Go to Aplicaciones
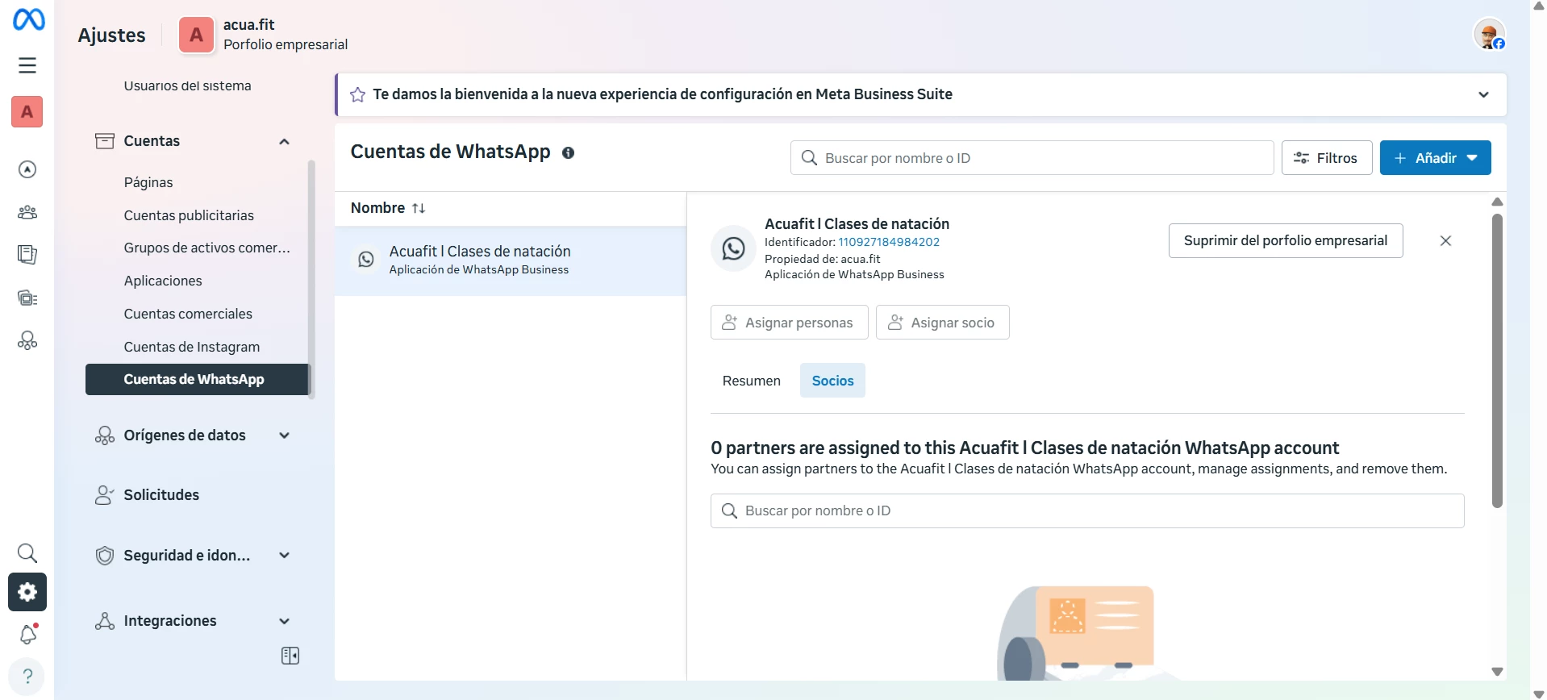This screenshot has width=1547, height=700. coord(163,281)
